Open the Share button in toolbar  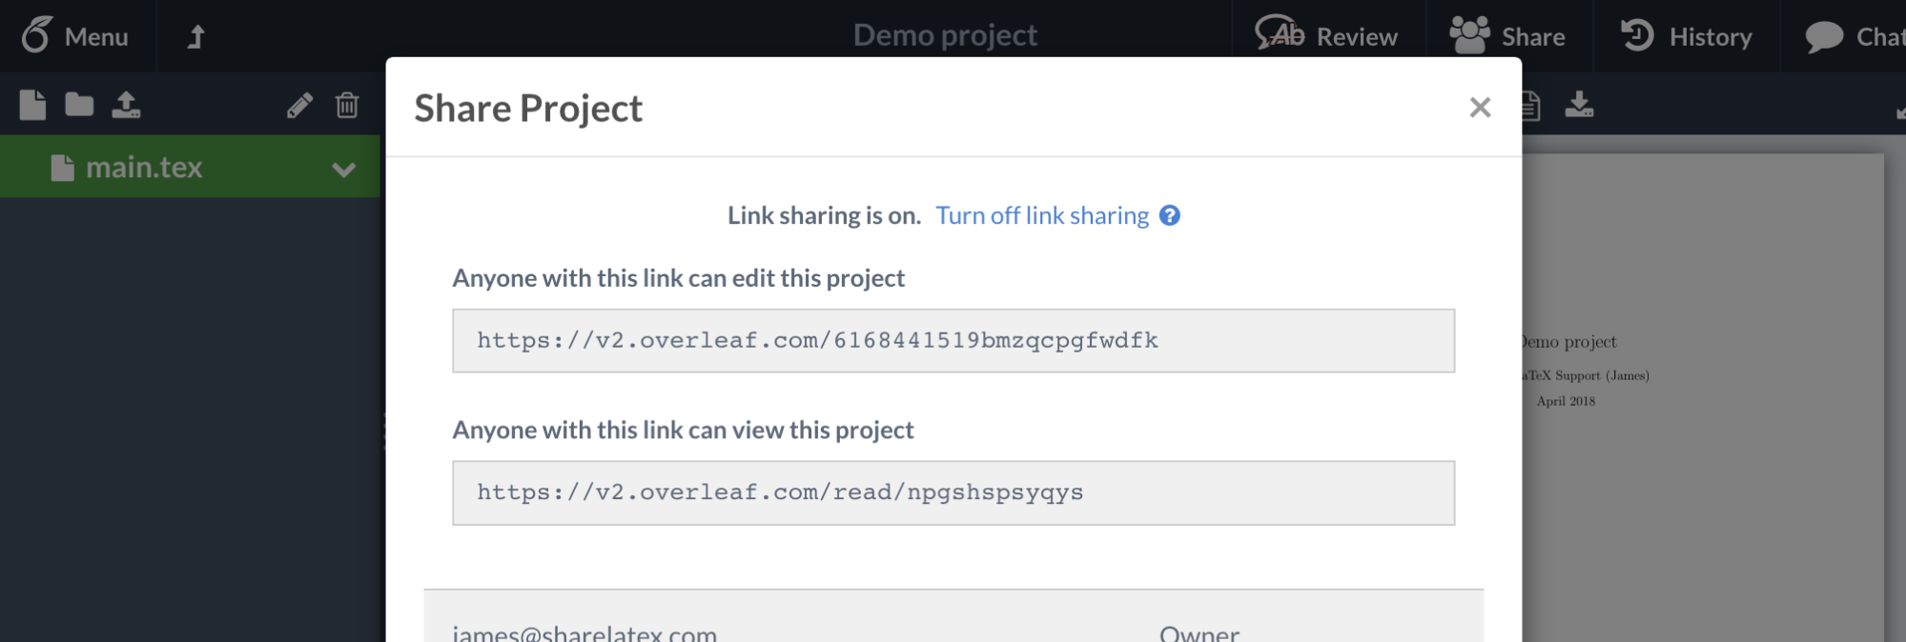tap(1508, 36)
